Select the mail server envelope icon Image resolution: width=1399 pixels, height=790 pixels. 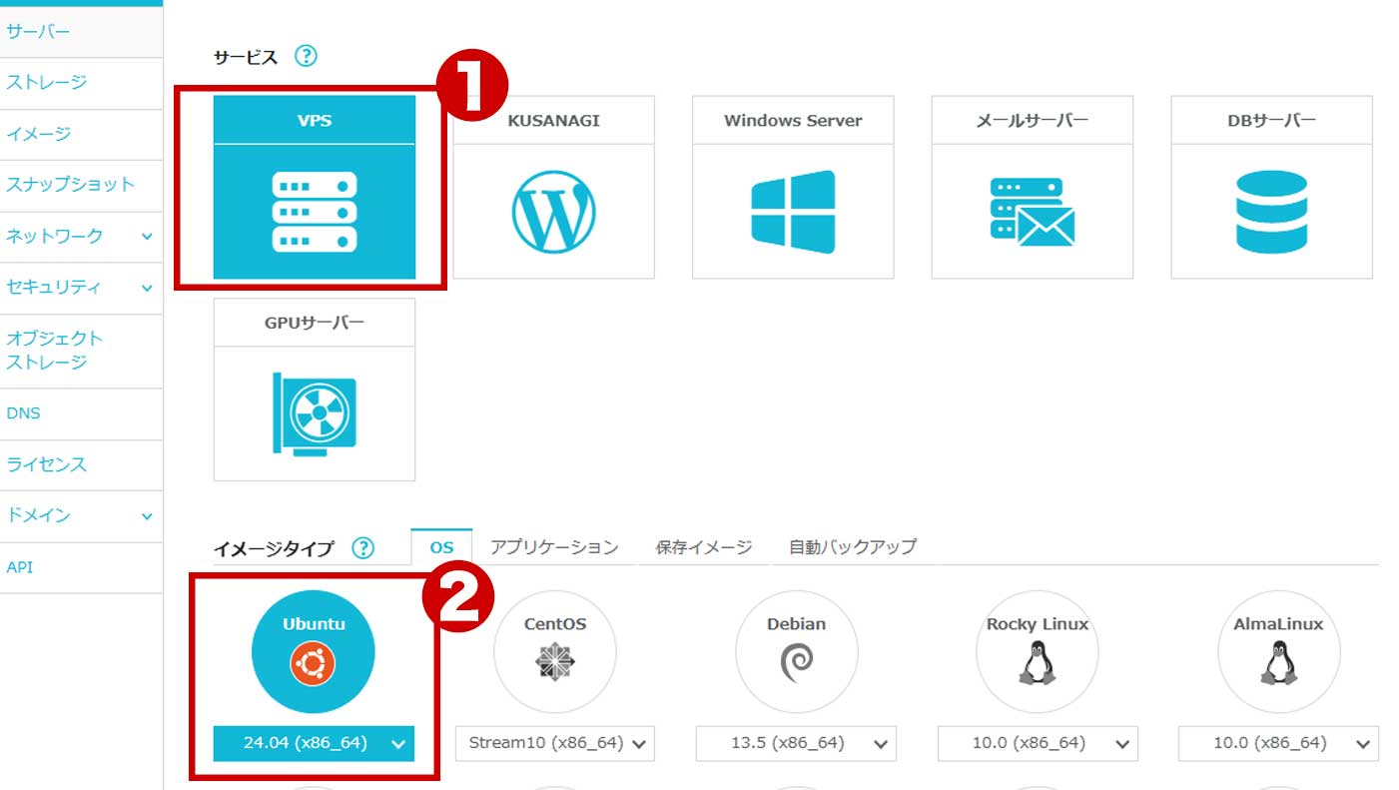(1033, 212)
